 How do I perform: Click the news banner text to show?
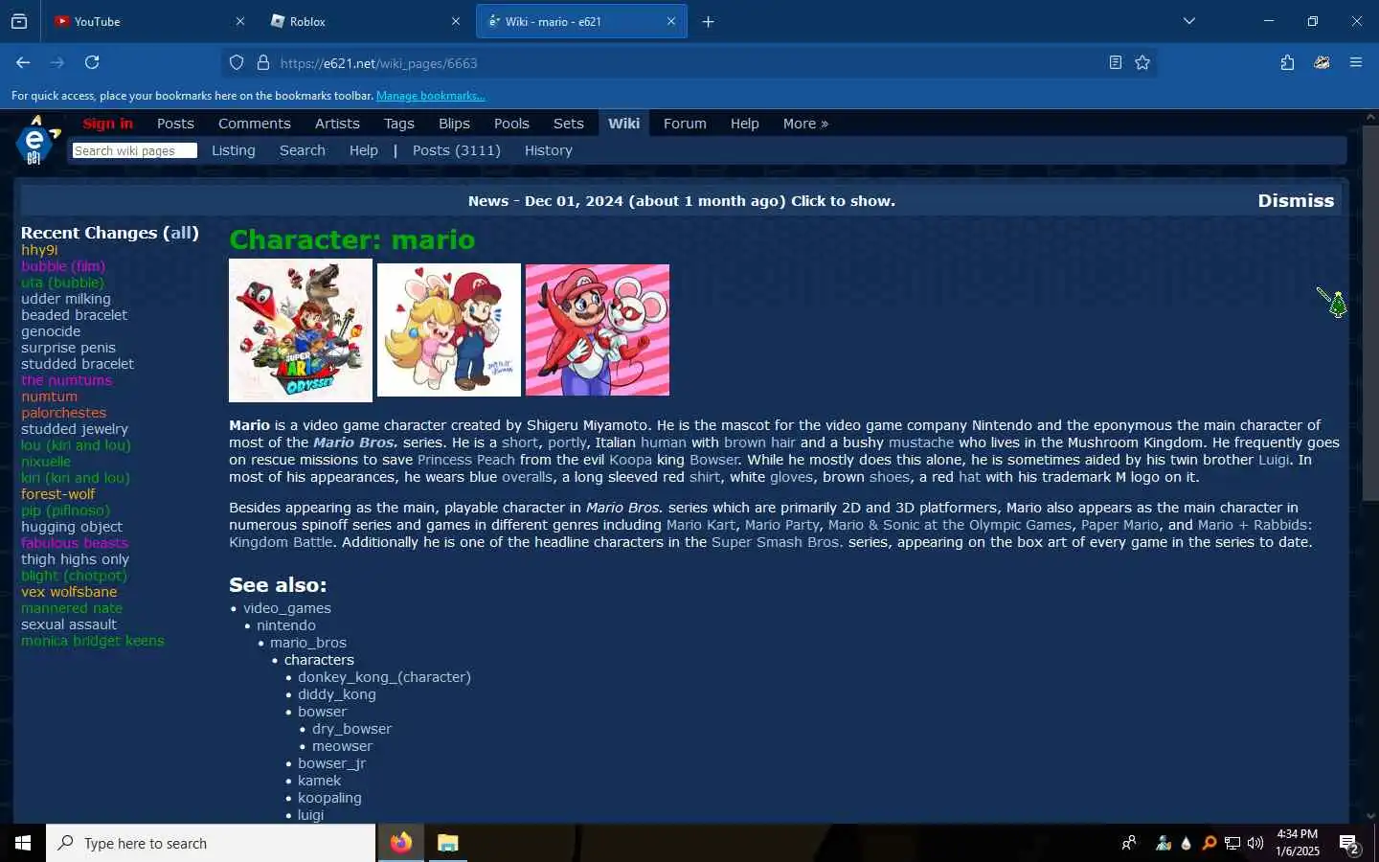pyautogui.click(x=682, y=201)
